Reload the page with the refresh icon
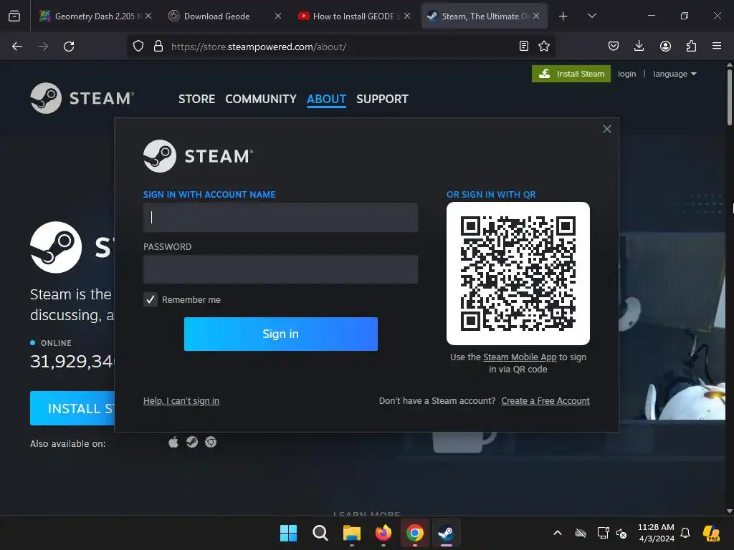The height and width of the screenshot is (550, 734). [x=69, y=47]
